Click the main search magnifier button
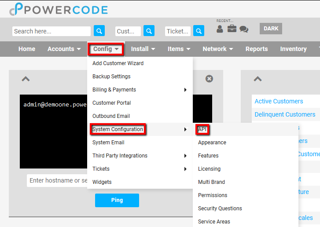 click(99, 31)
